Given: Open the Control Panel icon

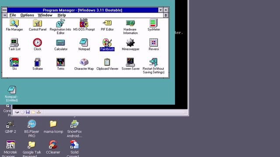Looking at the screenshot, I should [38, 25].
